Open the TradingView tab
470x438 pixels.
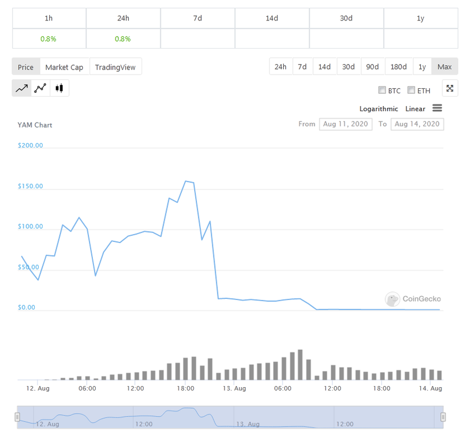coord(116,67)
